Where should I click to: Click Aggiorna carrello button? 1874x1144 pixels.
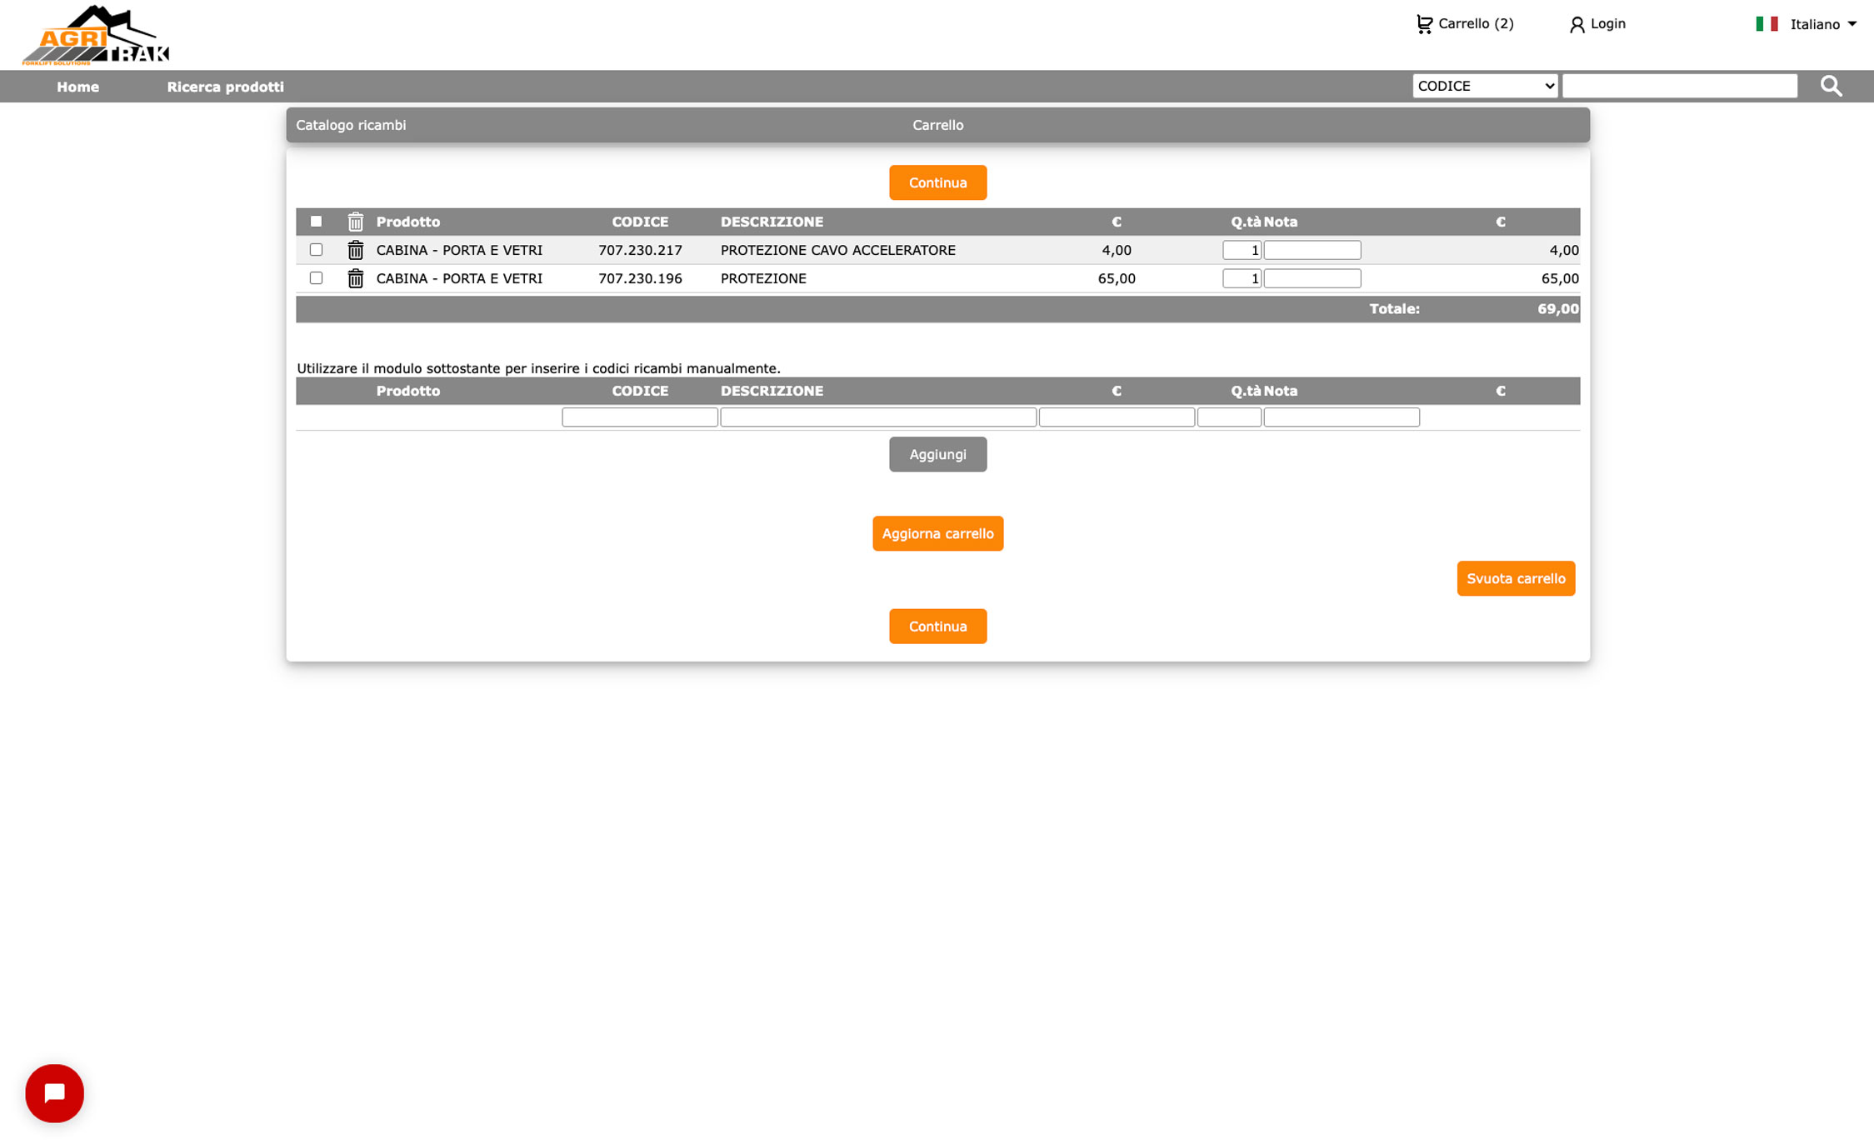click(x=937, y=534)
